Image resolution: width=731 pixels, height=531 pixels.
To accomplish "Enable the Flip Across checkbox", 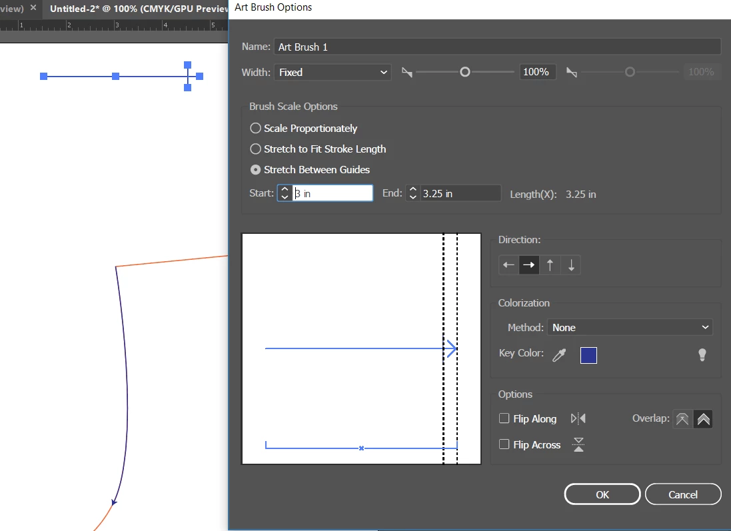I will pyautogui.click(x=504, y=444).
